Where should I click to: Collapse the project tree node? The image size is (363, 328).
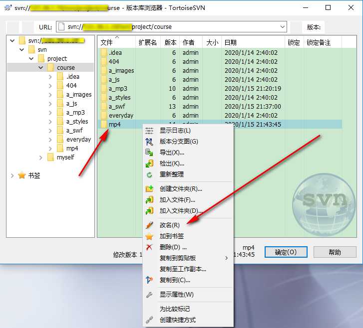tap(31, 58)
